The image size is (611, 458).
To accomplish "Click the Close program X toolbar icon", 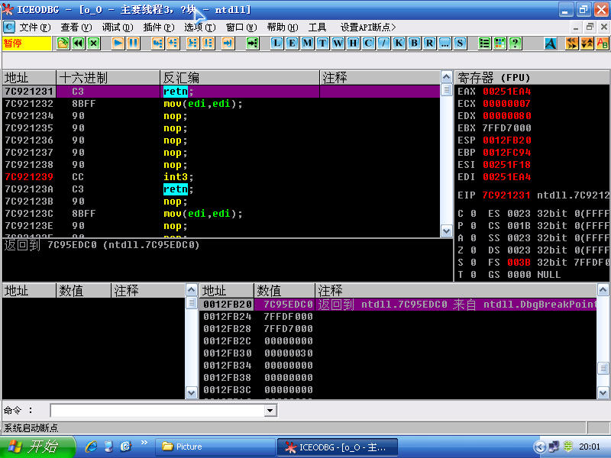I will (93, 43).
